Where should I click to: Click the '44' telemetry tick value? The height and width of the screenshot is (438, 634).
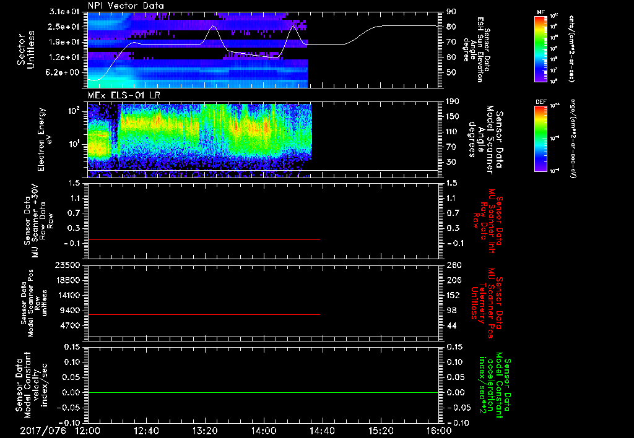point(451,325)
